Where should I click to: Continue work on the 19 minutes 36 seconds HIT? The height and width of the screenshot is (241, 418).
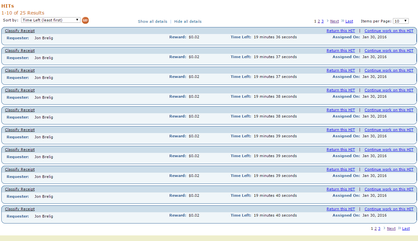[x=389, y=31]
